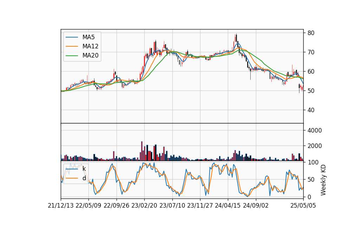Click the KD axis value 50
The image size is (337, 242).
(x=311, y=180)
